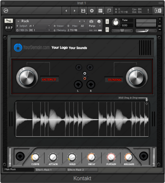Take a snapshot with the camera icon
The image size is (165, 183).
pyautogui.click(x=91, y=21)
